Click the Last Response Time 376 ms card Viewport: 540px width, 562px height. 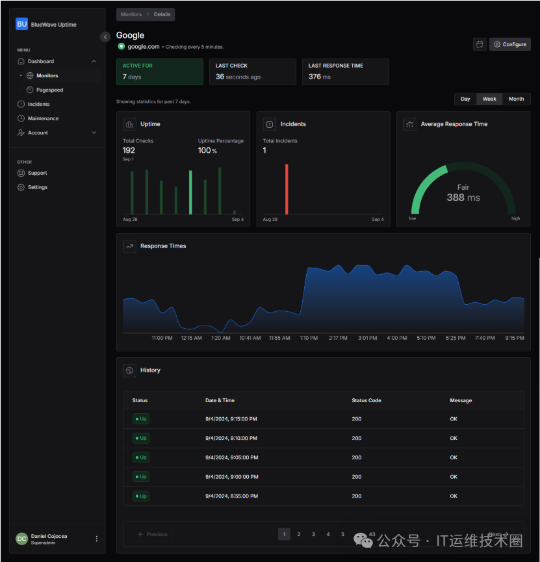coord(346,71)
